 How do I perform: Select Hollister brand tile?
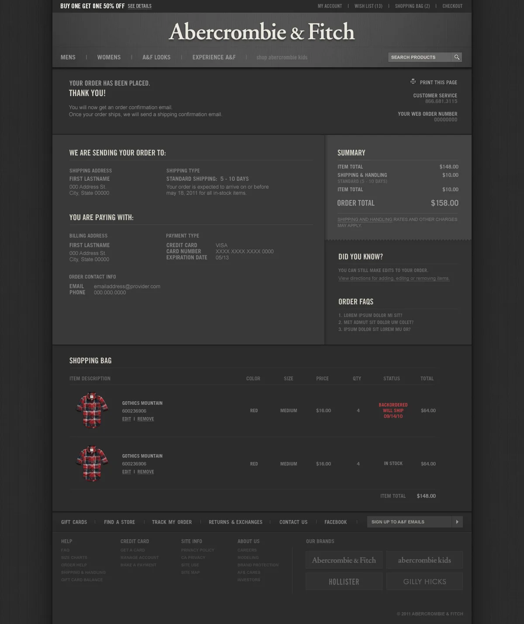click(344, 582)
